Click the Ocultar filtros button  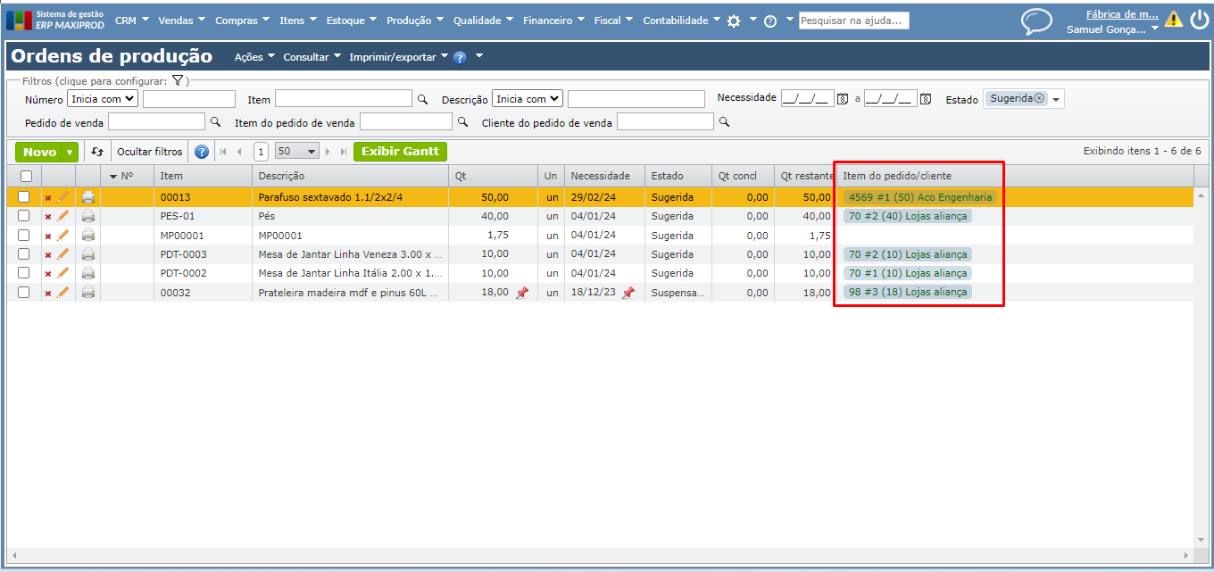click(150, 152)
